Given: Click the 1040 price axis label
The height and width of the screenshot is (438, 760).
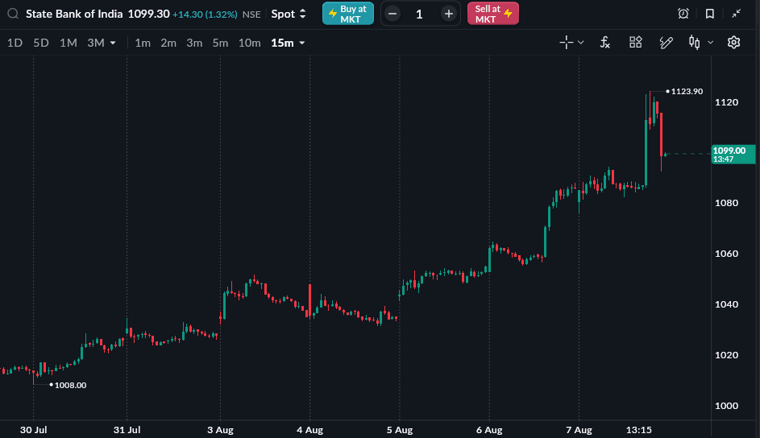Looking at the screenshot, I should 727,304.
